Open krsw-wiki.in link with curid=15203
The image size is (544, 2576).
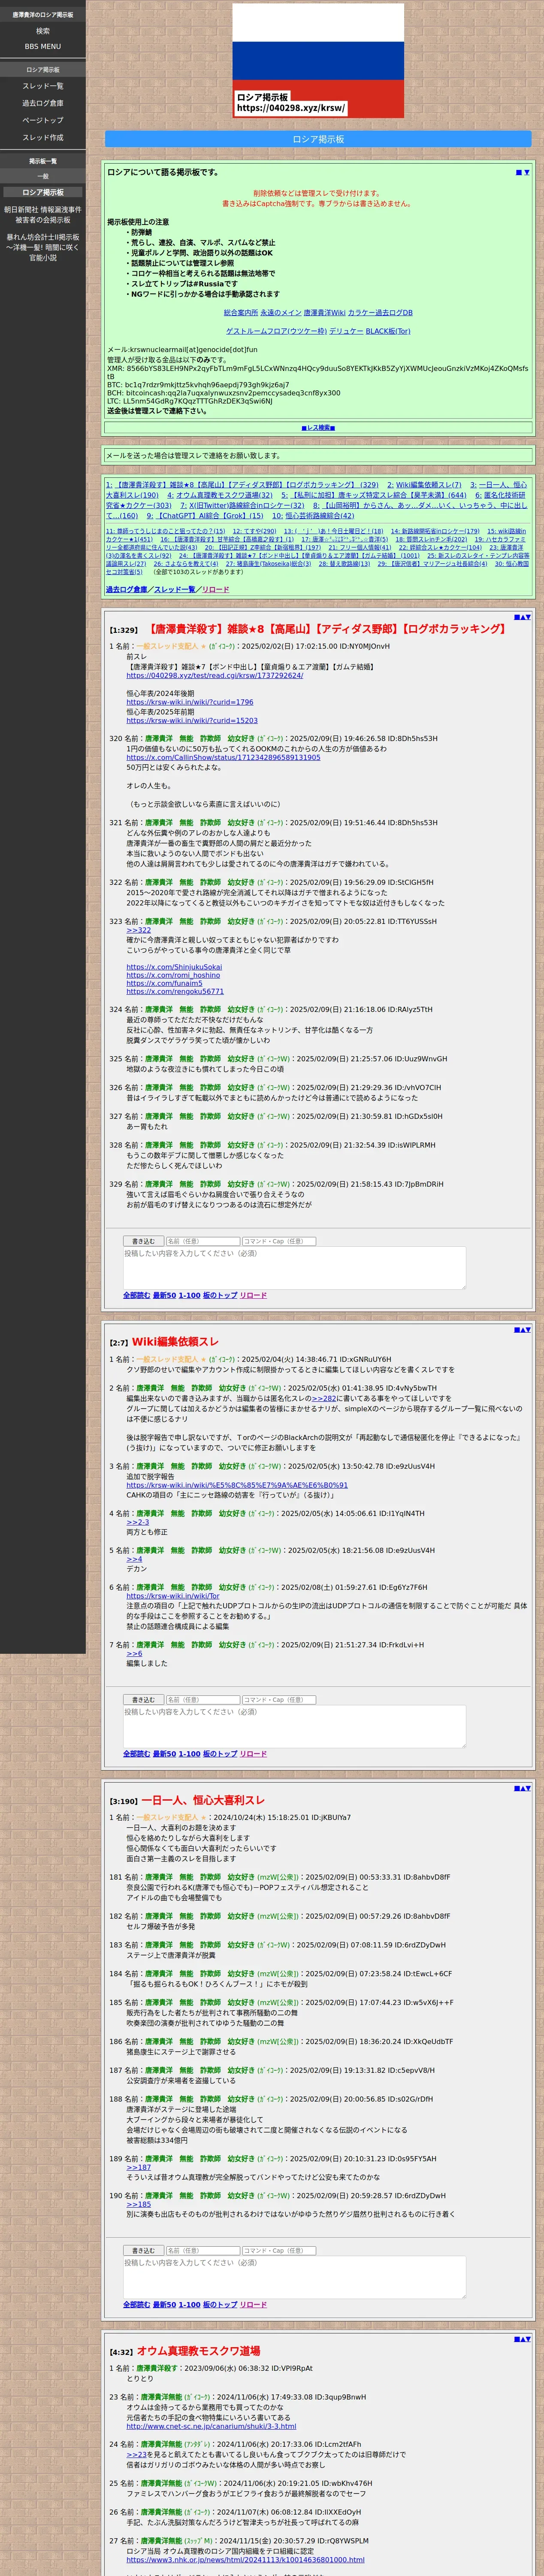(192, 720)
